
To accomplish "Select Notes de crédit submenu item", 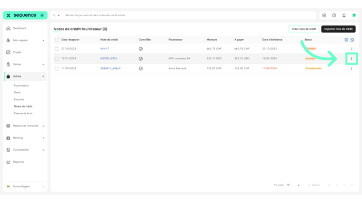I will (23, 106).
